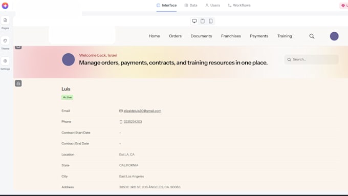Click the 'Manage orders, payments' banner headline
The width and height of the screenshot is (348, 196).
click(x=173, y=63)
